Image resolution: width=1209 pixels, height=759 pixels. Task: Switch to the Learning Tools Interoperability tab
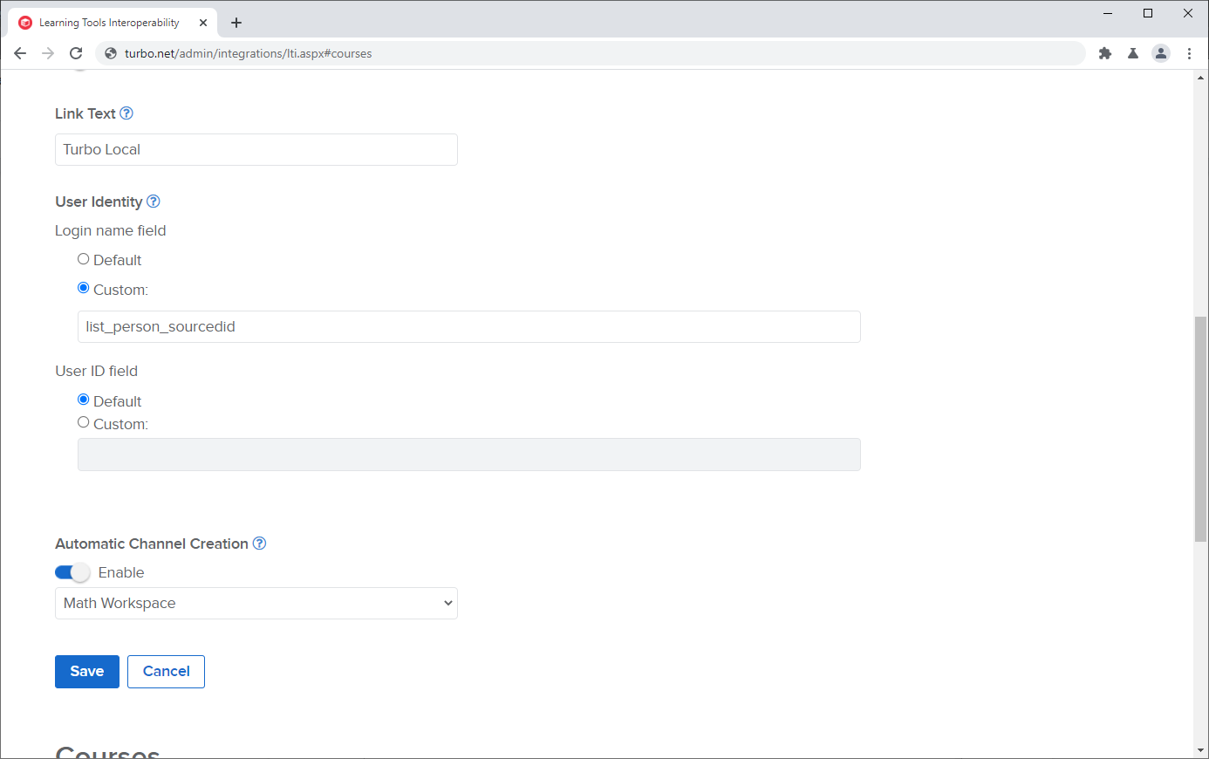click(x=111, y=22)
